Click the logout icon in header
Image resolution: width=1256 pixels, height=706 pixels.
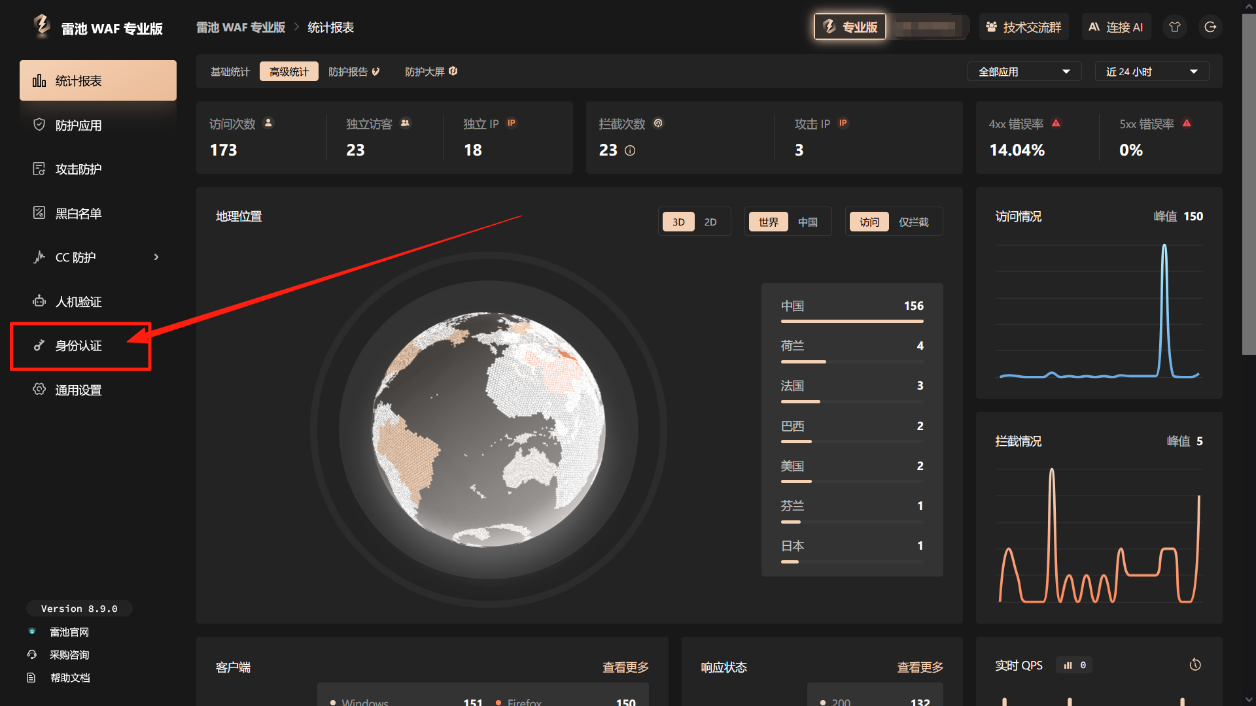point(1211,27)
